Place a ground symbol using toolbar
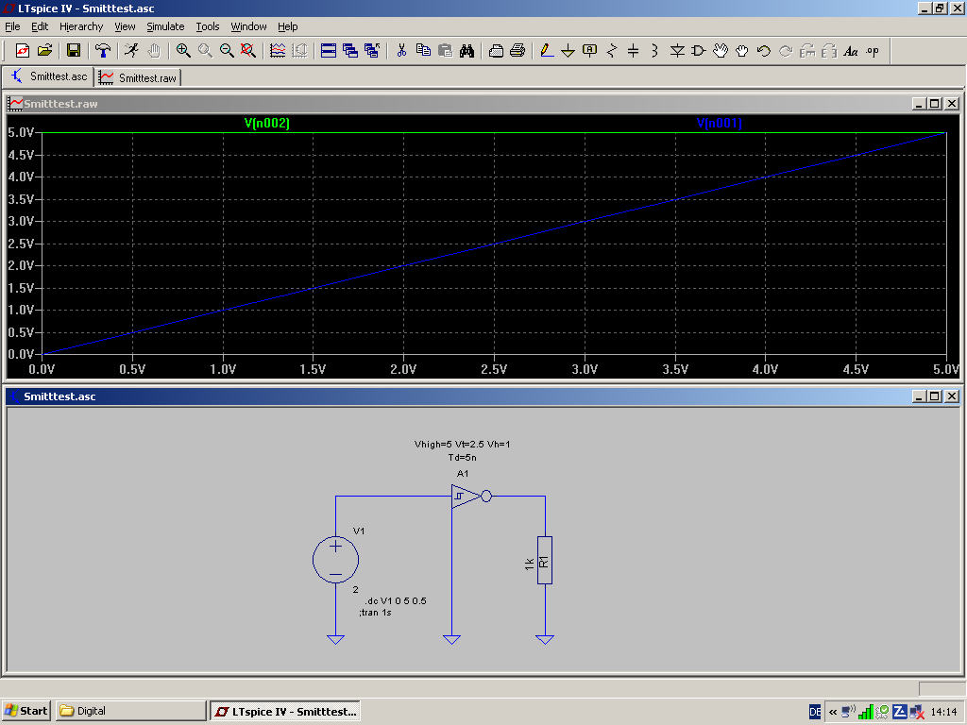 coord(568,51)
